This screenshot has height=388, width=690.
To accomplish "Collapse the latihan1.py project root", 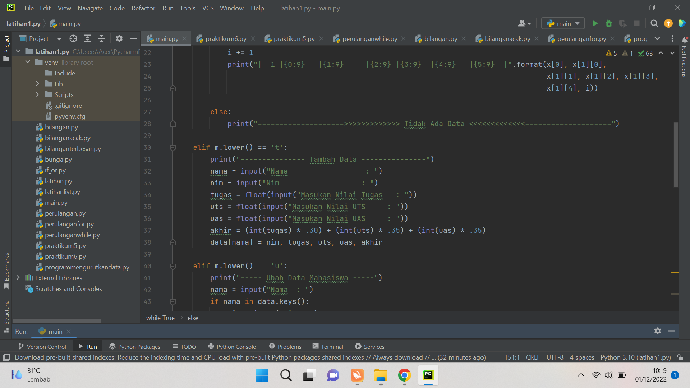I will (18, 52).
